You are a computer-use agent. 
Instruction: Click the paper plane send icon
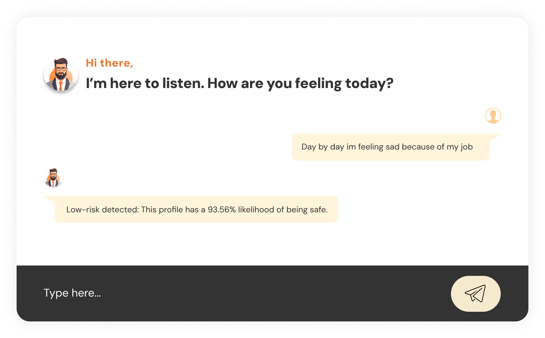point(475,293)
